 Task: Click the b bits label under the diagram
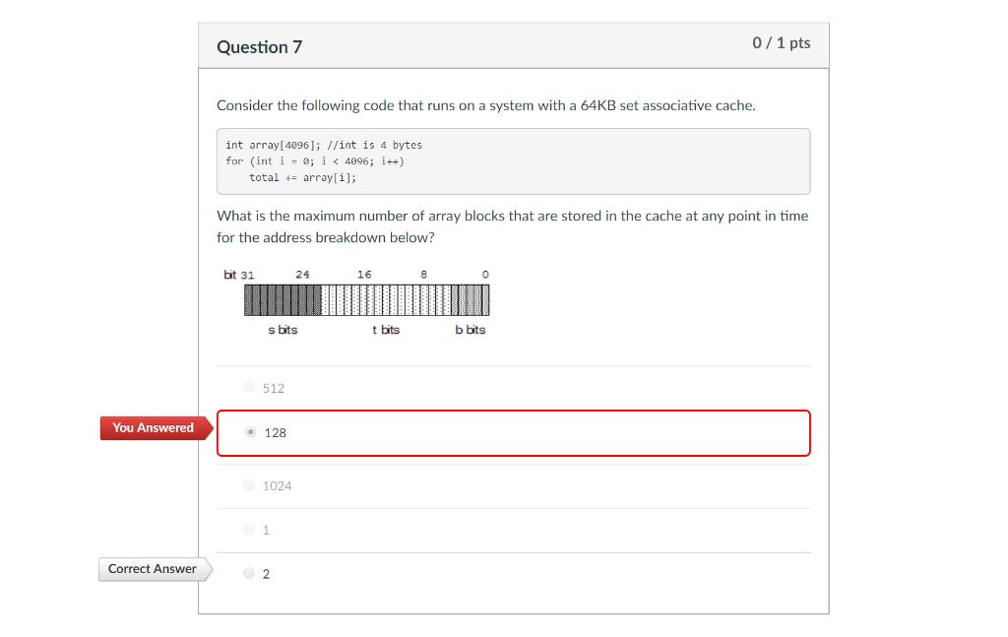[471, 330]
